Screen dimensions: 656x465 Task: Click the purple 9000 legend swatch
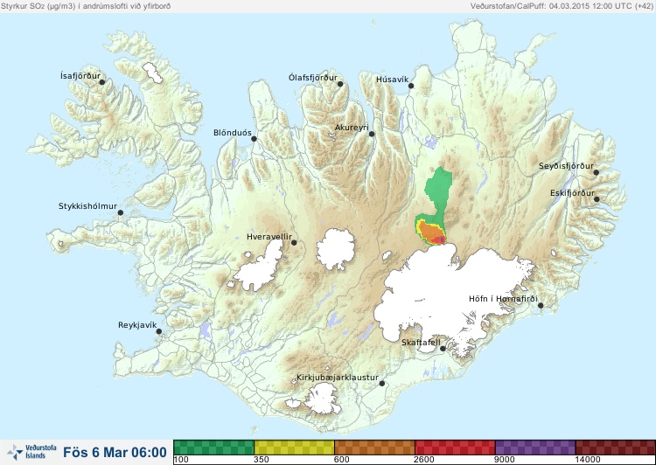point(535,448)
